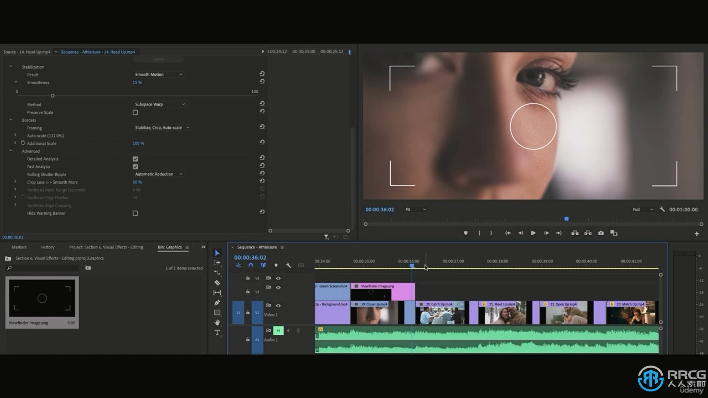
Task: Select the Bin Graphics tab
Action: click(x=170, y=247)
